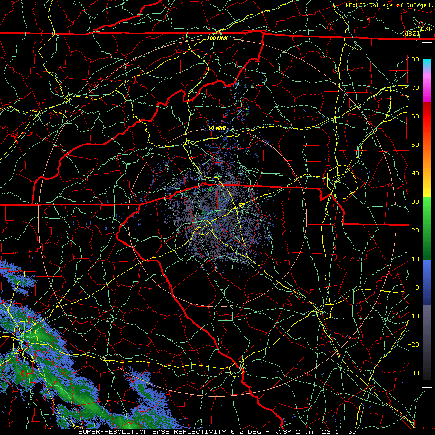435x435 pixels.
Task: Click the 100 NMI range ring label
Action: (x=217, y=38)
